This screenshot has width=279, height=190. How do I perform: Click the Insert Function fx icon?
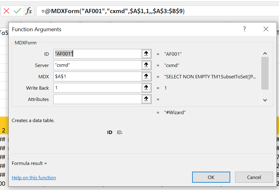[x=29, y=11]
